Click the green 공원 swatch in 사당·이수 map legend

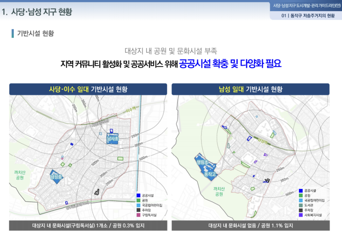tap(138, 200)
